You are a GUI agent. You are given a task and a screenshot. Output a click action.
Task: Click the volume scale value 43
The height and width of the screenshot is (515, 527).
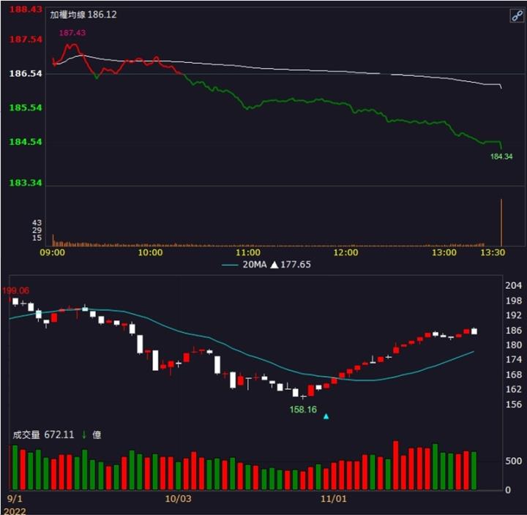[37, 222]
